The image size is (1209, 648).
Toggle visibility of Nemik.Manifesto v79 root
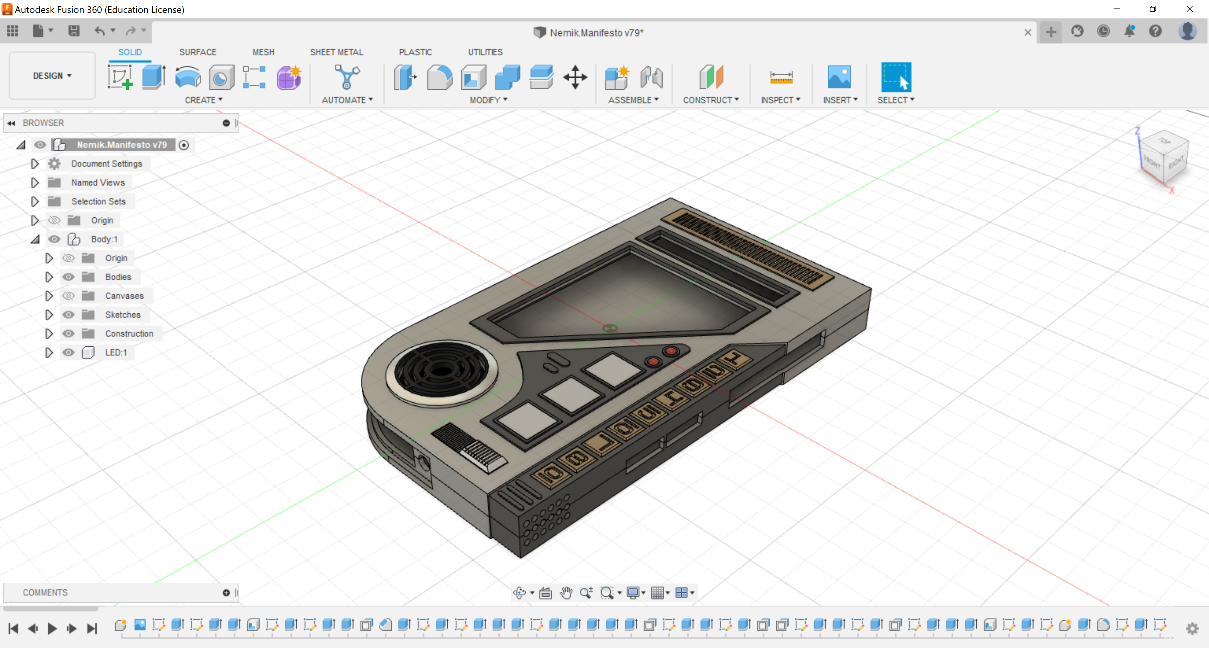click(x=40, y=145)
